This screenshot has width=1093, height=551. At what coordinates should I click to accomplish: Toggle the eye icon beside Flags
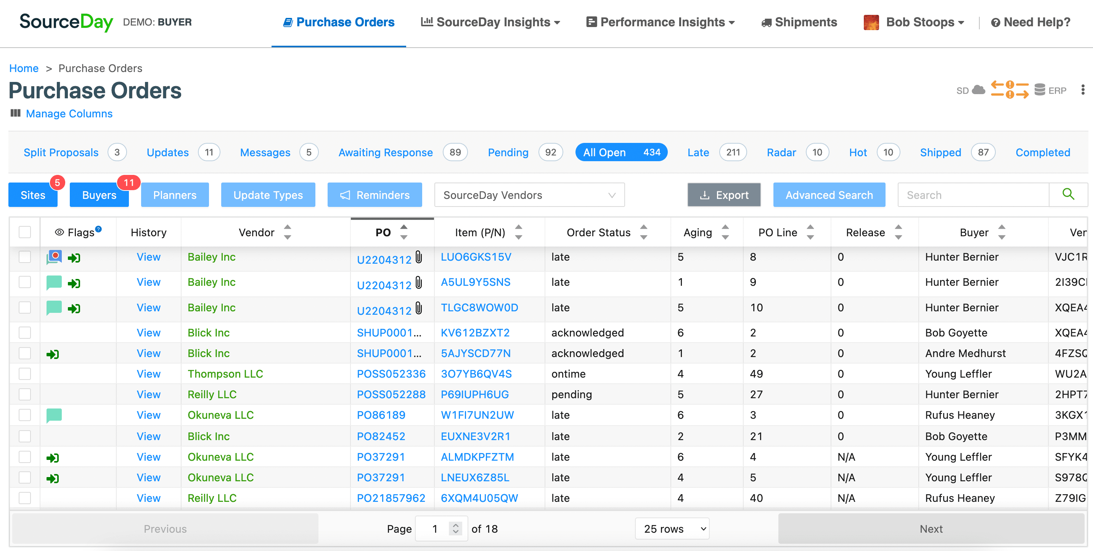(59, 232)
